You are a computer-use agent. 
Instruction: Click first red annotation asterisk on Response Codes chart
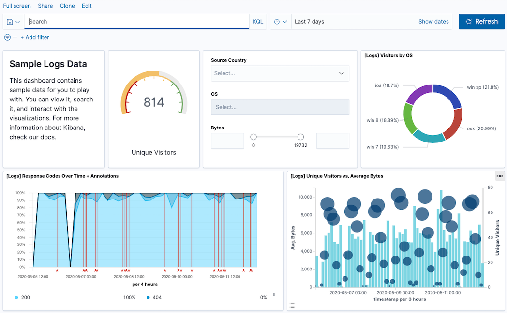tap(57, 271)
